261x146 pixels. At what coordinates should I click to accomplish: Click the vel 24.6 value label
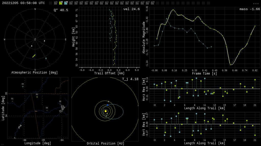[x=131, y=9]
